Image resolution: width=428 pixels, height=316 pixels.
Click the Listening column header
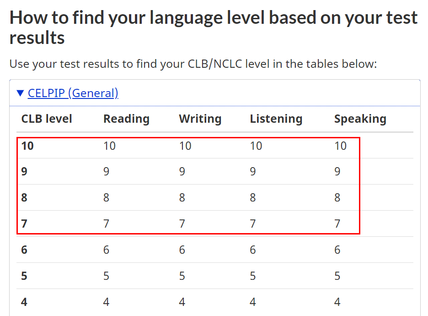[276, 119]
